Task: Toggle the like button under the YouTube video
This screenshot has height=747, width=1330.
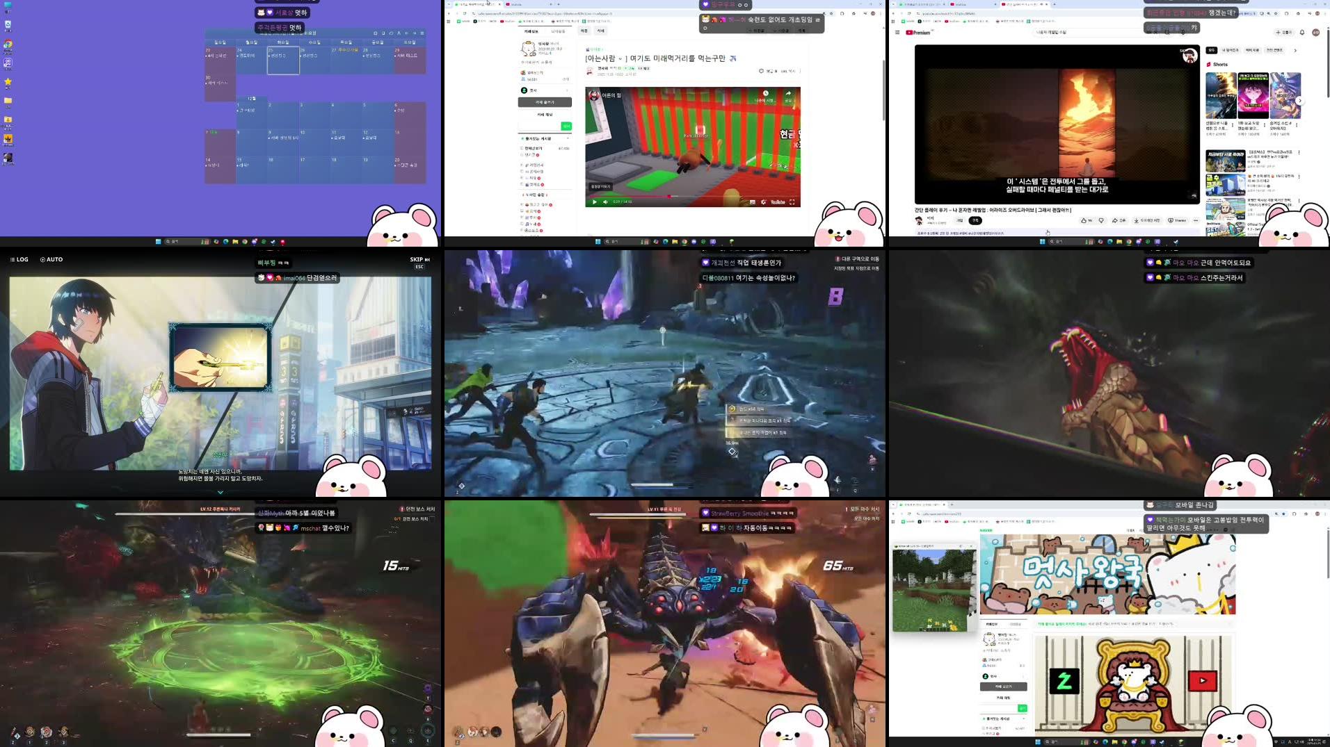Action: pyautogui.click(x=1084, y=220)
